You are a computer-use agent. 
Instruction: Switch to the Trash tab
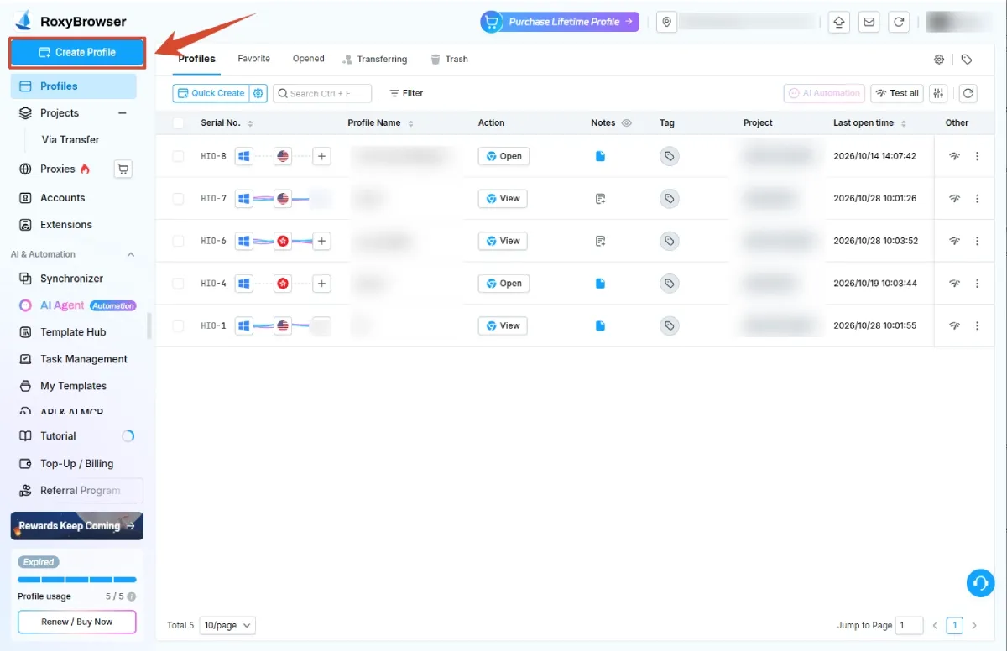click(449, 60)
